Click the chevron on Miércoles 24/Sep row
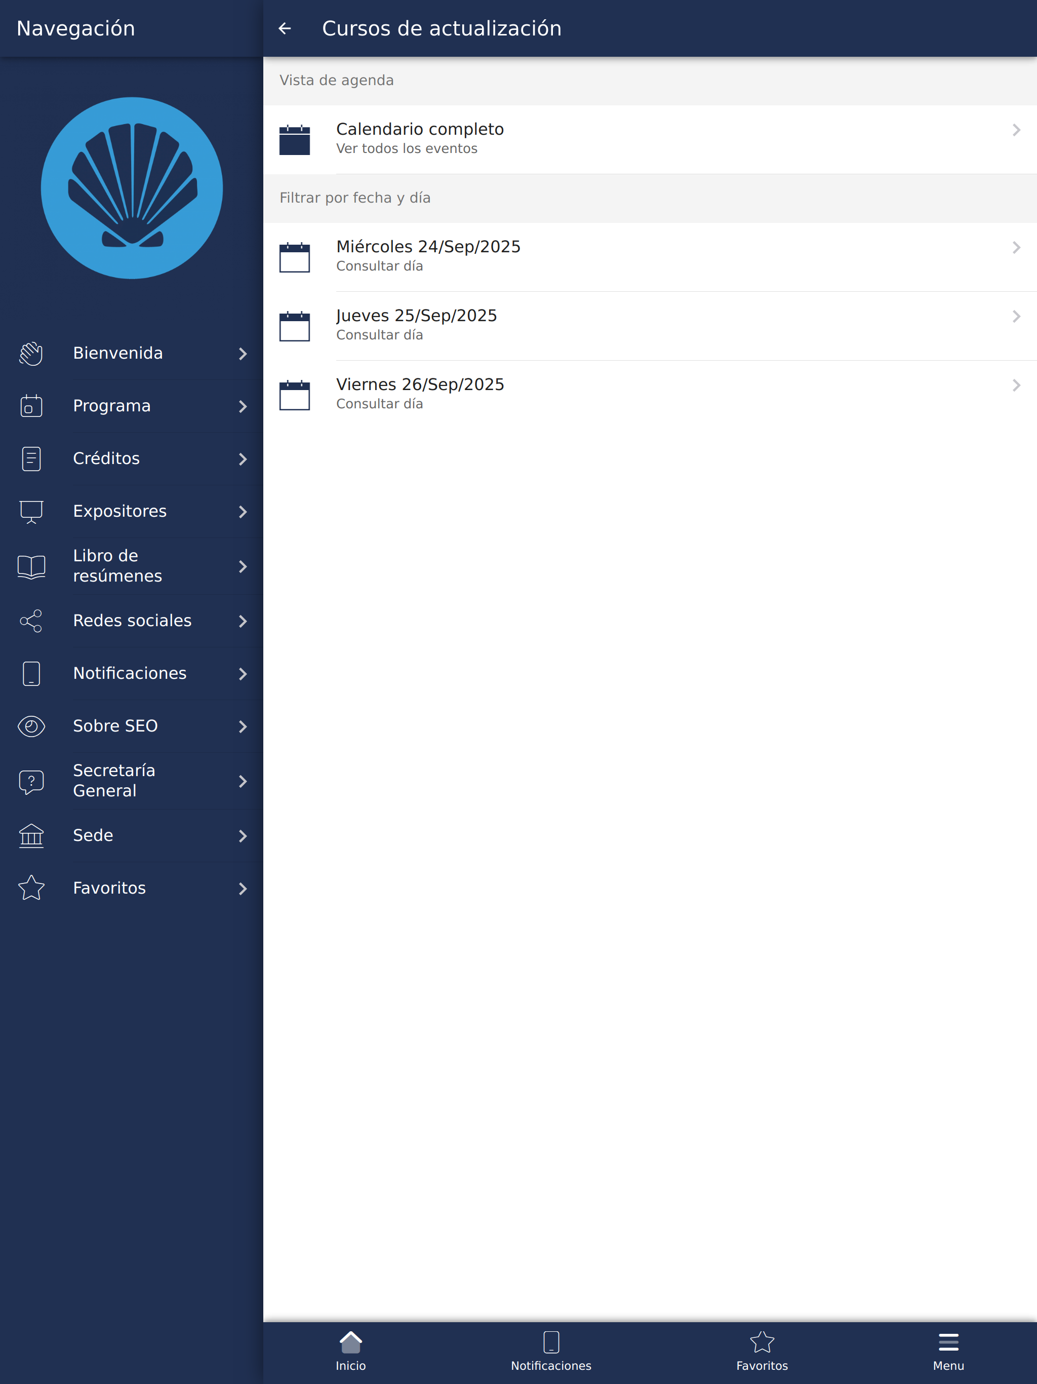 [1016, 248]
